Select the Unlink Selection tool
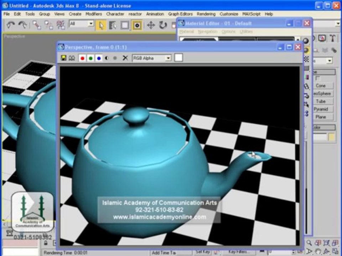The image size is (342, 256). [48, 25]
